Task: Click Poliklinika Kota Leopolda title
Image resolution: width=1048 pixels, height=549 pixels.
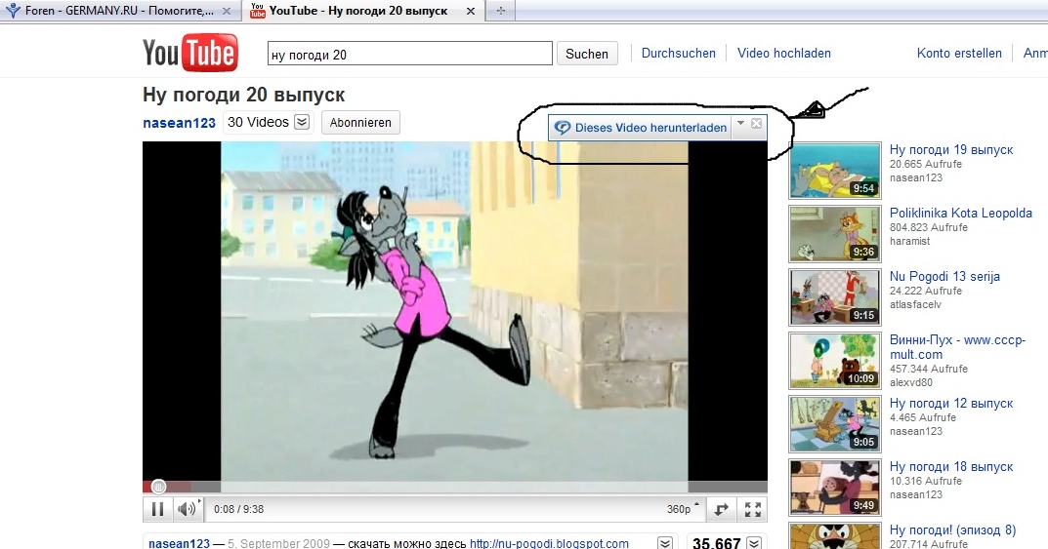Action: 960,213
